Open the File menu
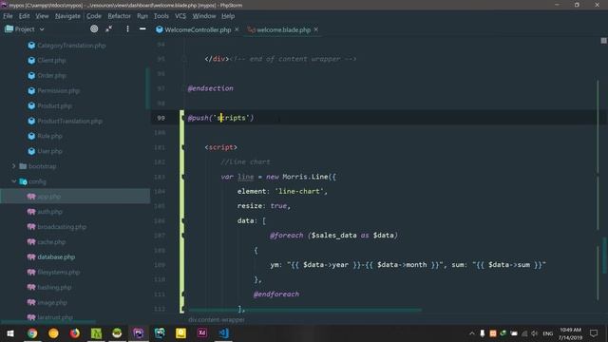Image resolution: width=608 pixels, height=342 pixels. click(x=8, y=16)
